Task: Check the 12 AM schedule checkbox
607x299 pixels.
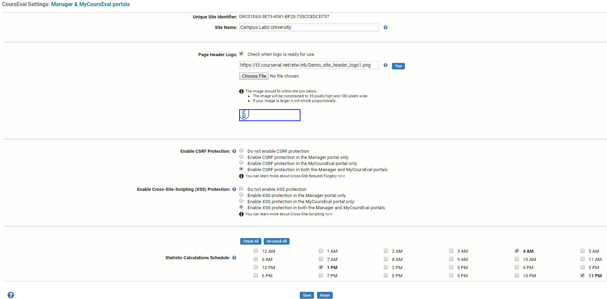Action: [256, 251]
